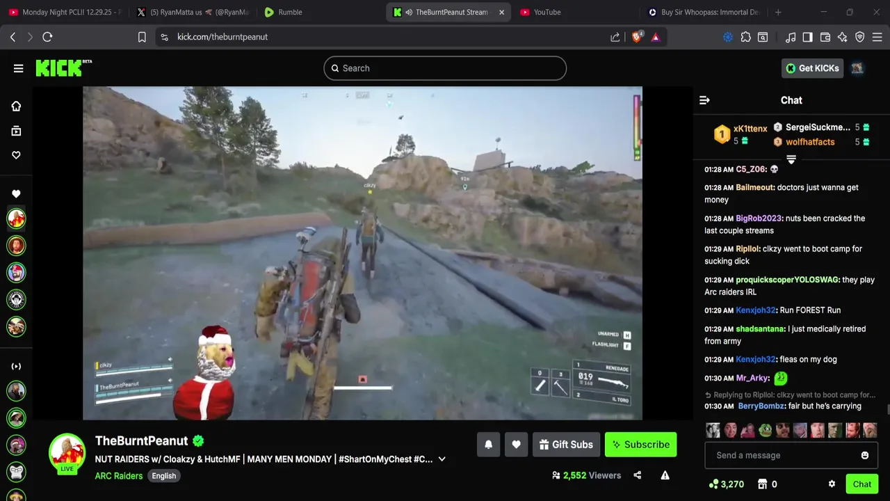Screen dimensions: 890x501
Task: Open the Following heart outline icon in sidebar
Action: click(16, 155)
